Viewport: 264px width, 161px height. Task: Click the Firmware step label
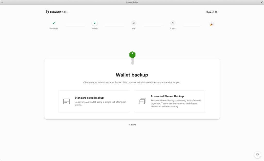[54, 29]
